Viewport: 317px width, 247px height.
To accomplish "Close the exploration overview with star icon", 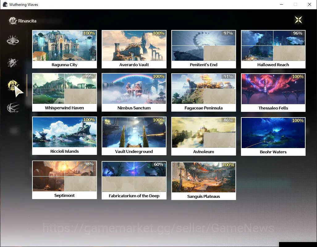I will [298, 20].
